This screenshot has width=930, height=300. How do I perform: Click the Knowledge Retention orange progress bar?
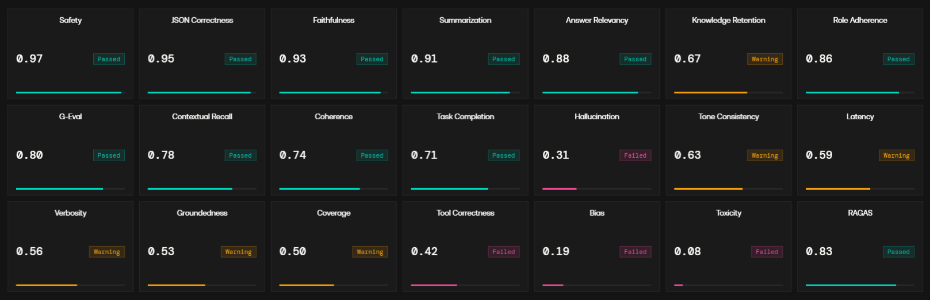point(711,92)
